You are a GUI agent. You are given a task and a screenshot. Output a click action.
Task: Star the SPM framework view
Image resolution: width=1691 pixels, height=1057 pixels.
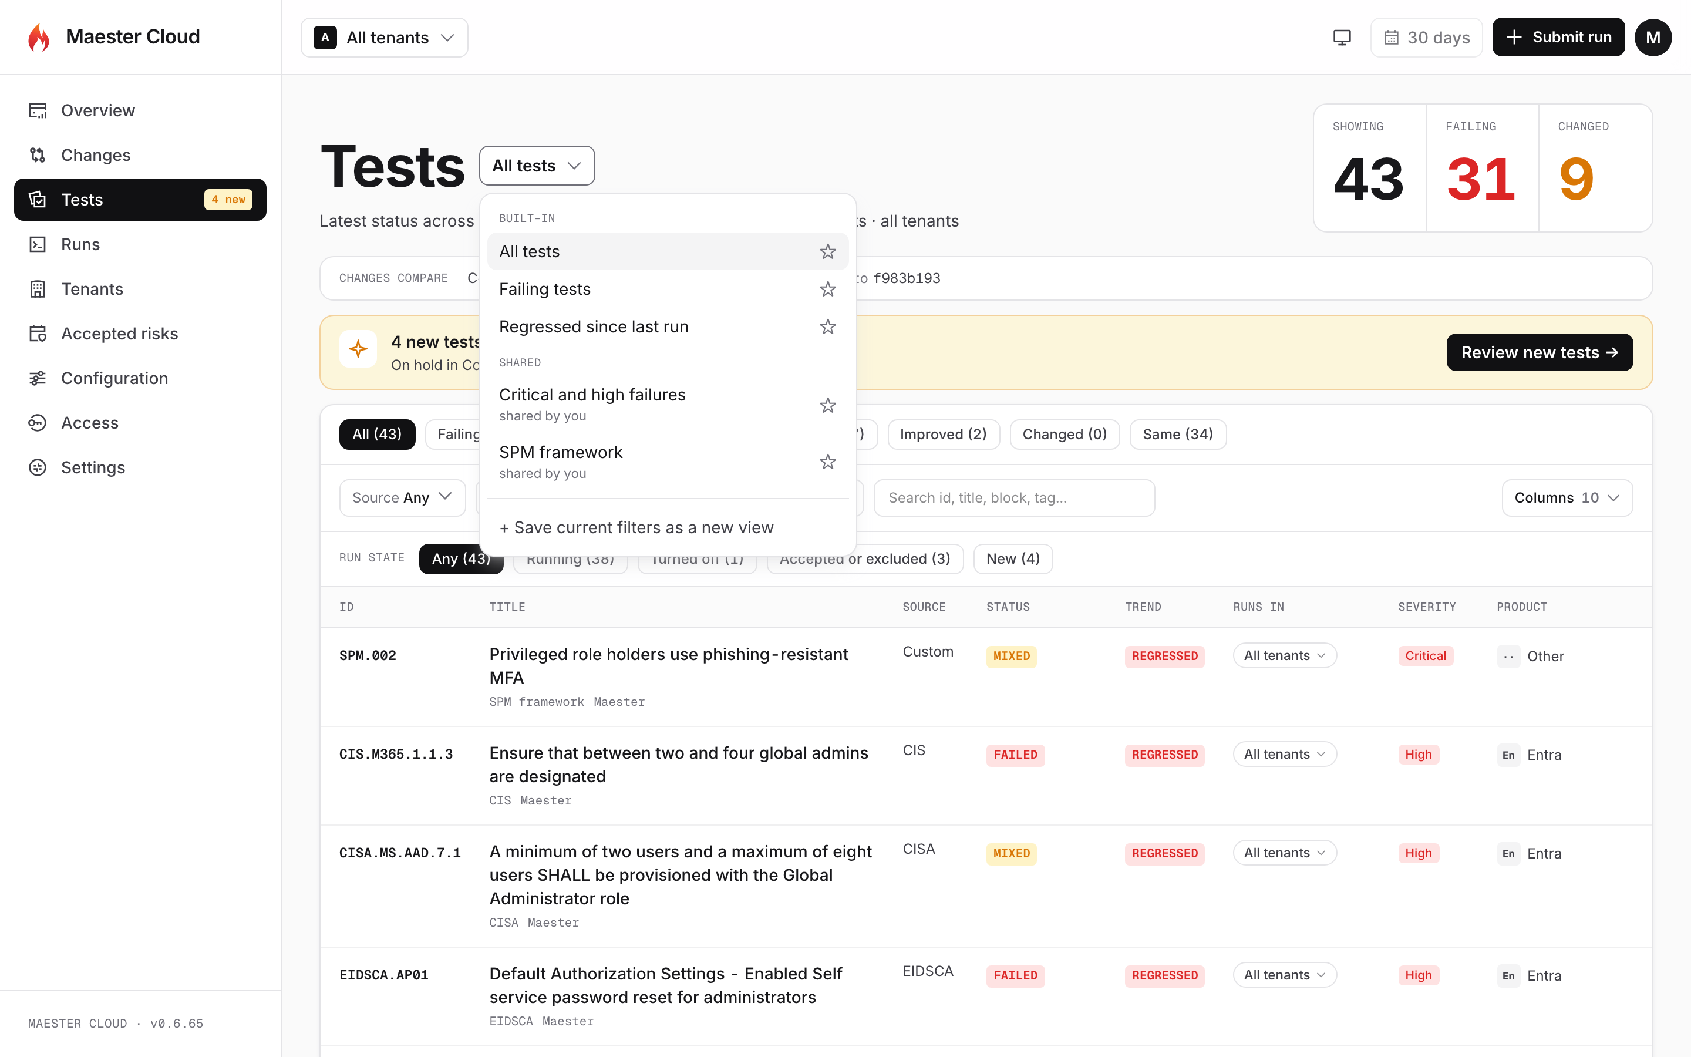tap(827, 462)
